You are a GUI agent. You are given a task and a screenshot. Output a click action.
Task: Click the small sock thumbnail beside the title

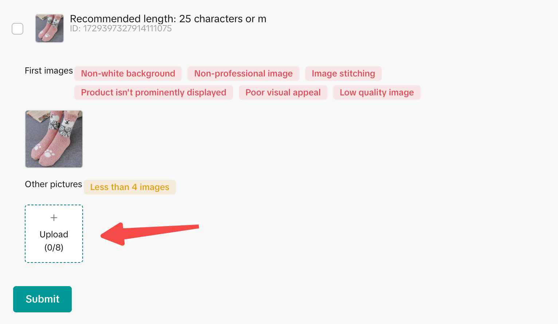50,28
